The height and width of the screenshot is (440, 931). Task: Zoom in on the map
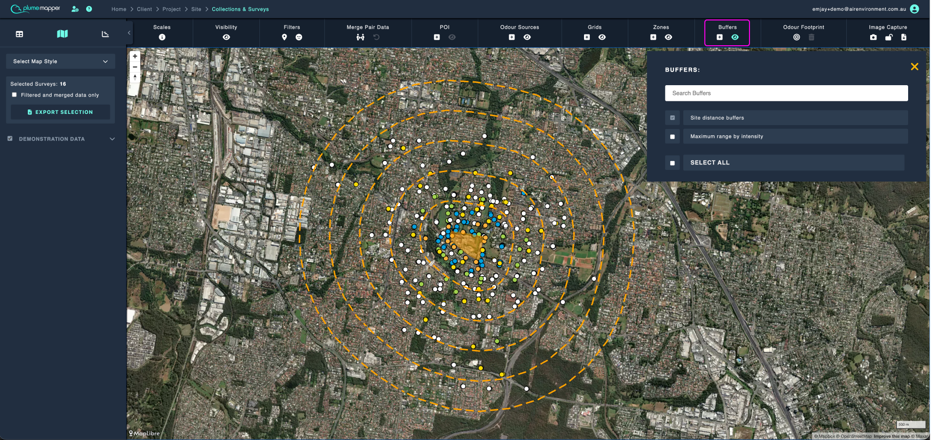135,56
